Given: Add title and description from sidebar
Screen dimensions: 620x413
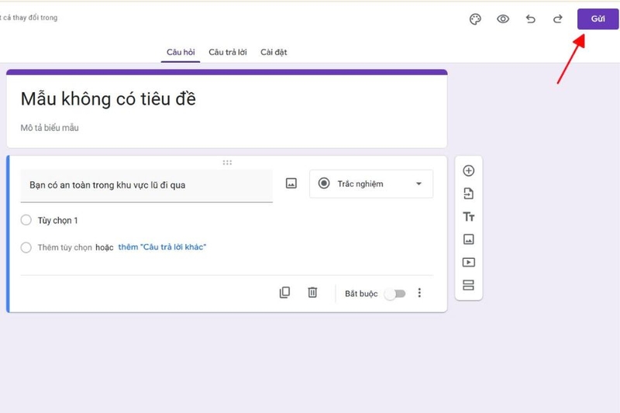Looking at the screenshot, I should (x=469, y=217).
